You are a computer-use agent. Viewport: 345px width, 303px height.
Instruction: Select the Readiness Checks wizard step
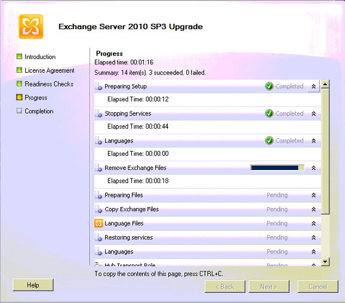tap(49, 84)
